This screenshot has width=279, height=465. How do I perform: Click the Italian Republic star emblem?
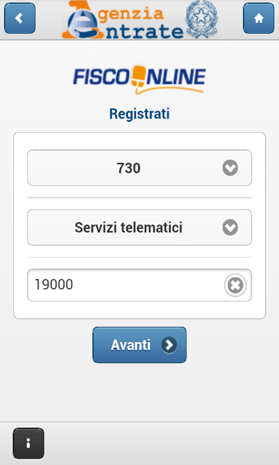tap(202, 19)
